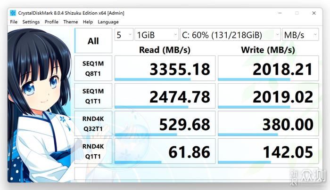330x190 pixels.
Task: Open the Profile menu
Action: (51, 22)
